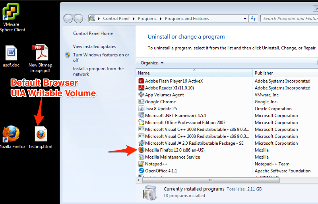This screenshot has height=204, width=318.
Task: Open the address bar history dropdown arrow
Action: (x=245, y=19)
